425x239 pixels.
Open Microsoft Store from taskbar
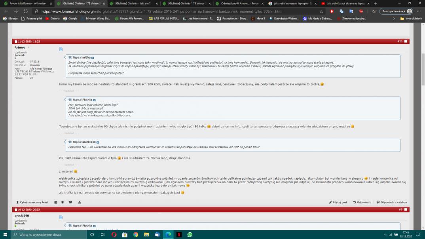coord(125,234)
